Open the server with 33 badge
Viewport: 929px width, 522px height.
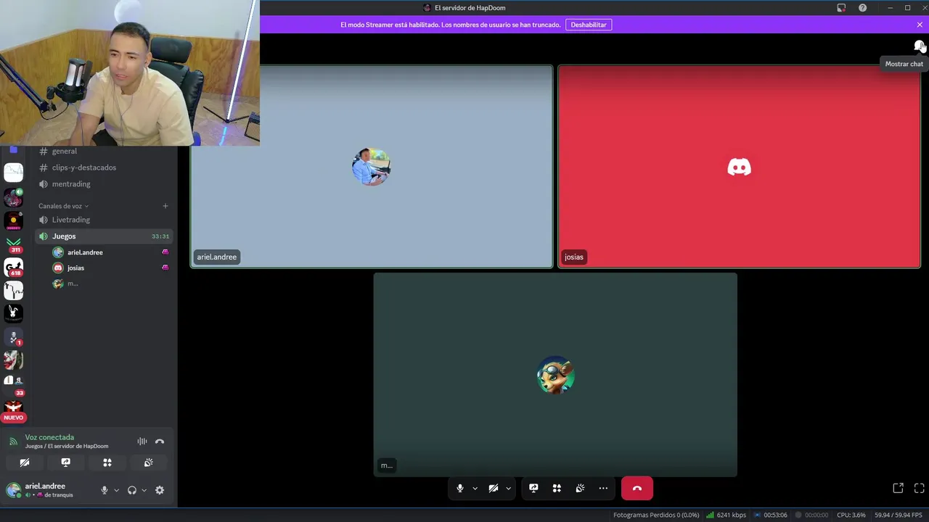(x=14, y=384)
